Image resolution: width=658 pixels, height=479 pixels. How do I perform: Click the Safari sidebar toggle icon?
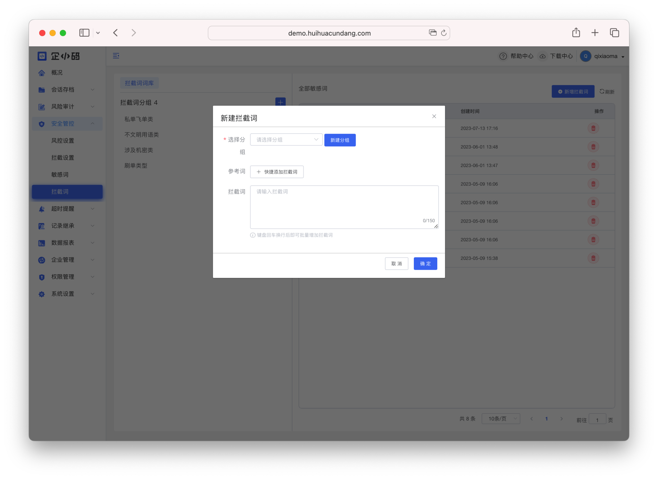click(84, 33)
